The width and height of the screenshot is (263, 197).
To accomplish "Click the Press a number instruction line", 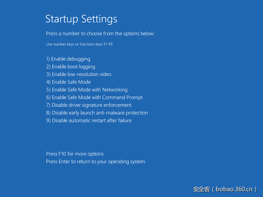I will click(x=100, y=34).
